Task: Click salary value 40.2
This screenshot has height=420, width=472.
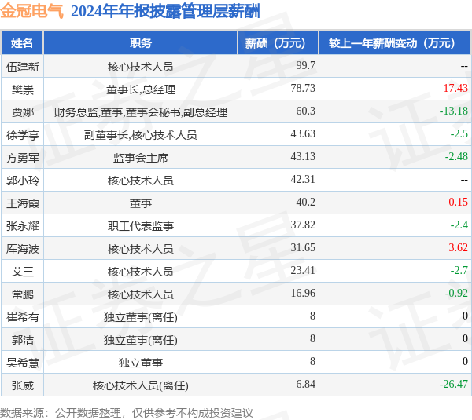Action: (305, 203)
